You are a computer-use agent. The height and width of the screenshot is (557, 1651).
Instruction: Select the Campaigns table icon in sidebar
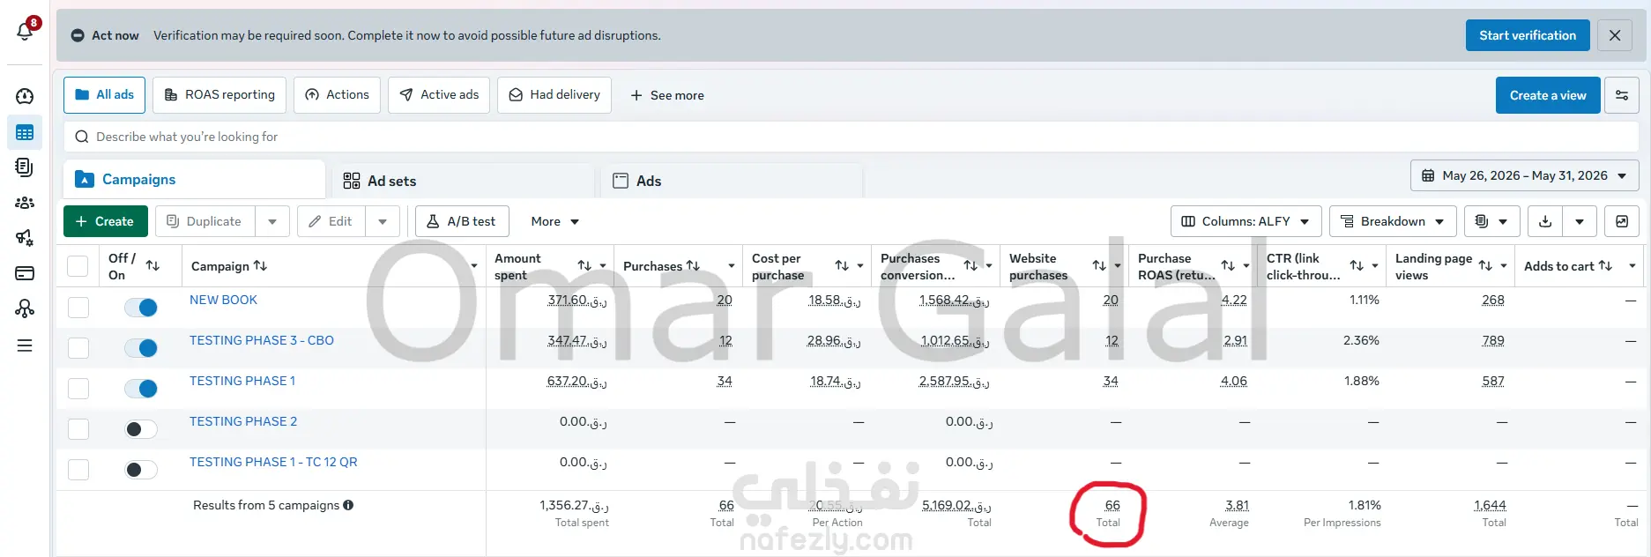(25, 133)
